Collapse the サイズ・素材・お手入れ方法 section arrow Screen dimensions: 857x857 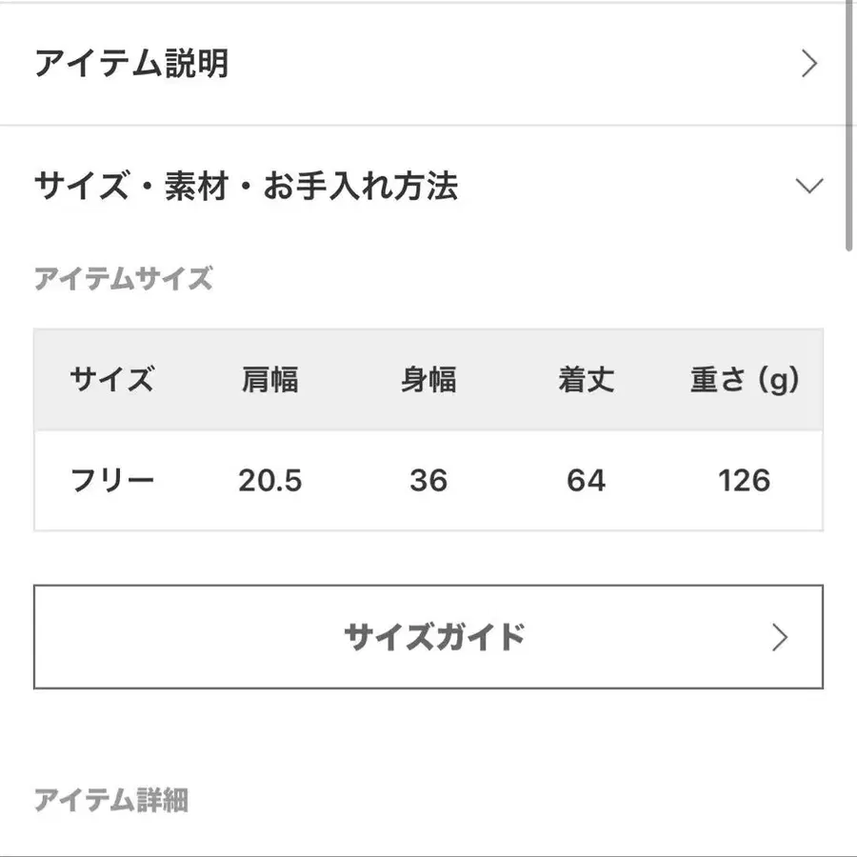click(808, 186)
